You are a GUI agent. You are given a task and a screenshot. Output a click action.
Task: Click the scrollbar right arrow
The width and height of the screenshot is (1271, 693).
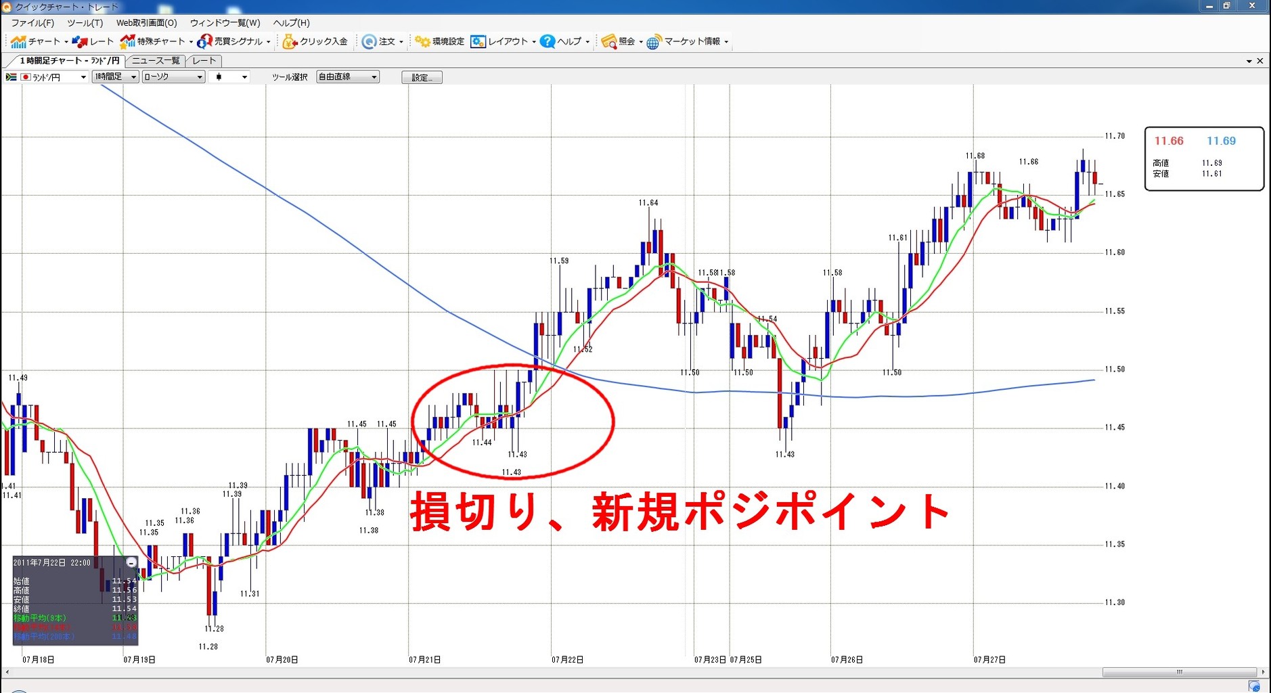[x=1263, y=672]
